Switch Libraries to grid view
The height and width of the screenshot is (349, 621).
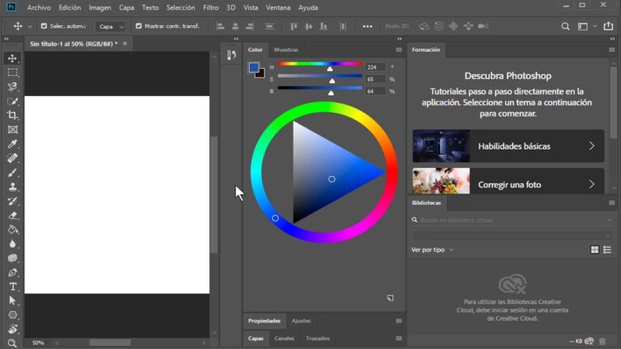tap(594, 250)
